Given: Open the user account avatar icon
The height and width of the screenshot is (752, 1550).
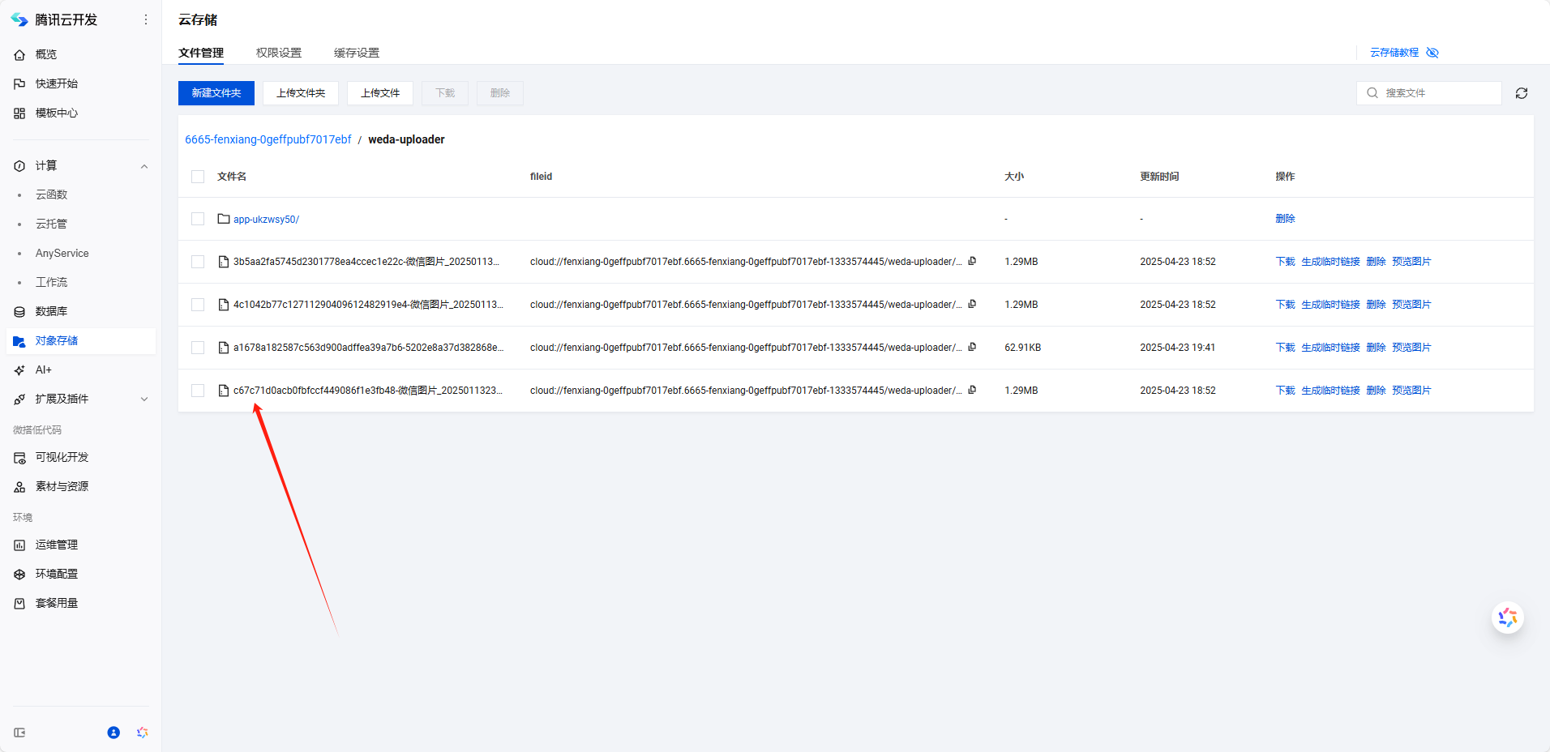Looking at the screenshot, I should (x=113, y=733).
